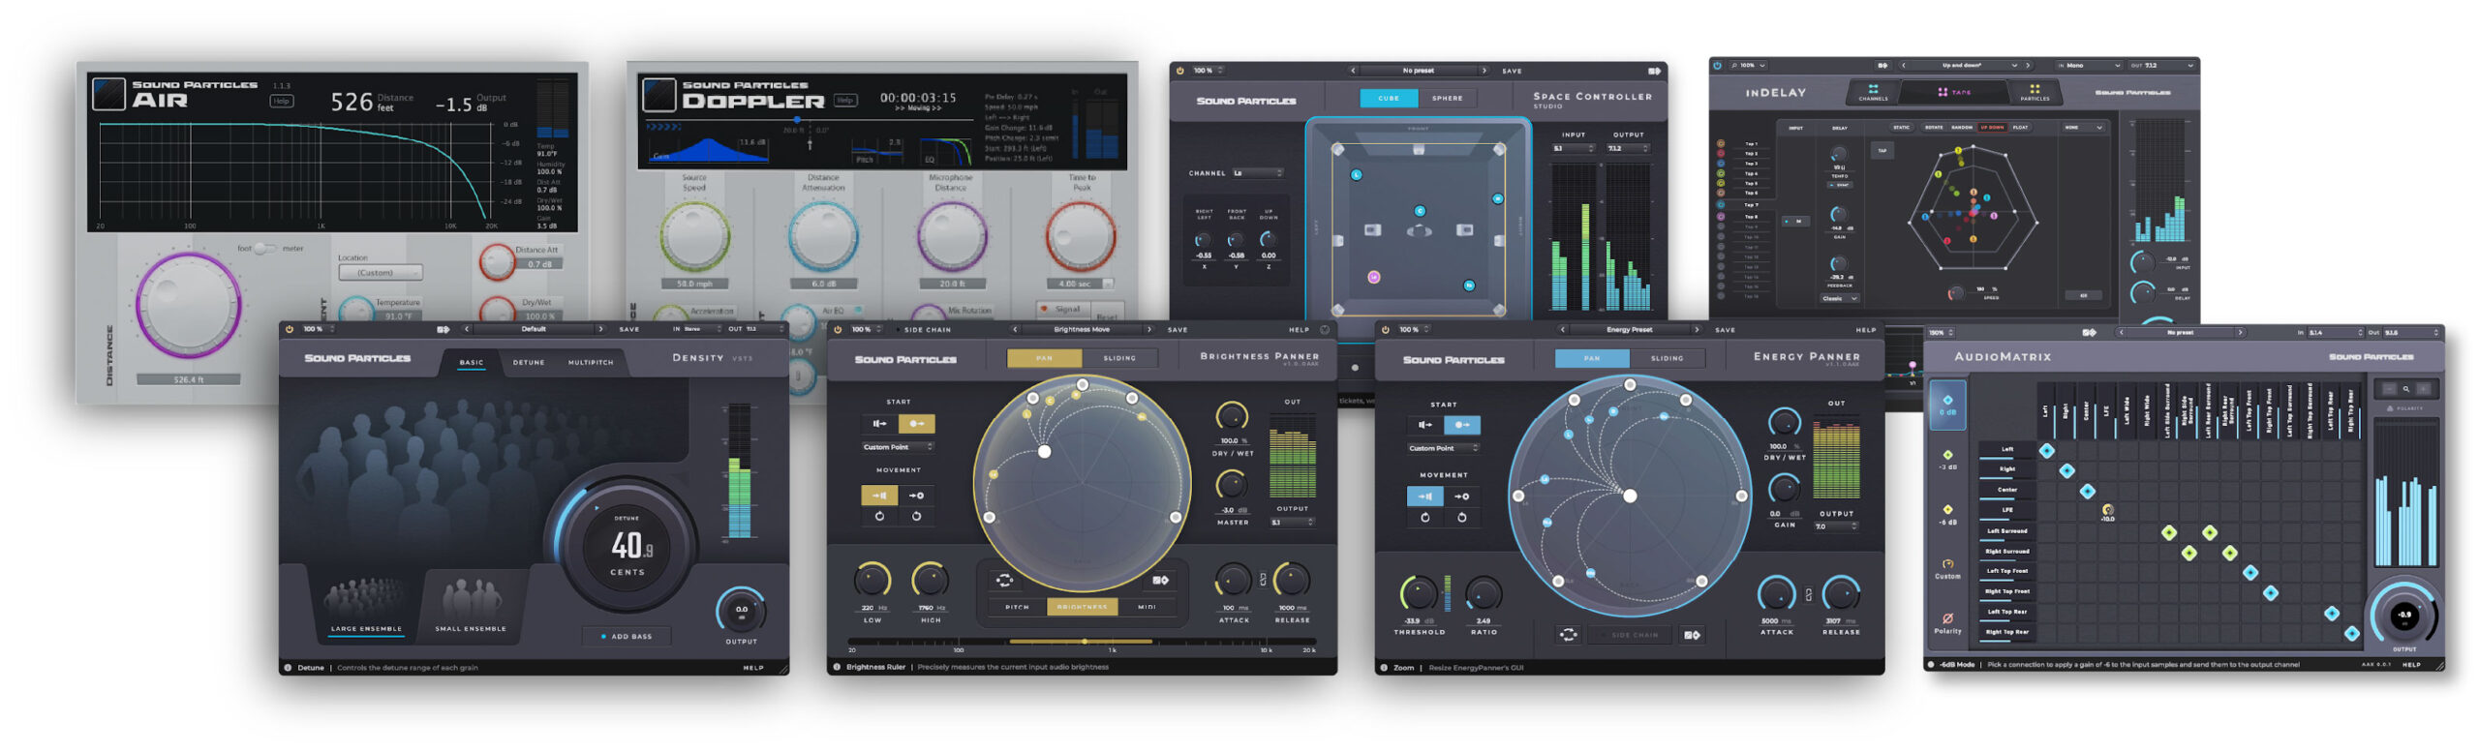Toggle the Brightness Panner power icon
The height and width of the screenshot is (752, 2479).
[x=838, y=329]
